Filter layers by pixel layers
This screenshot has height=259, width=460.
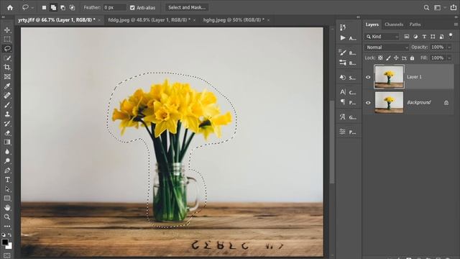[407, 37]
